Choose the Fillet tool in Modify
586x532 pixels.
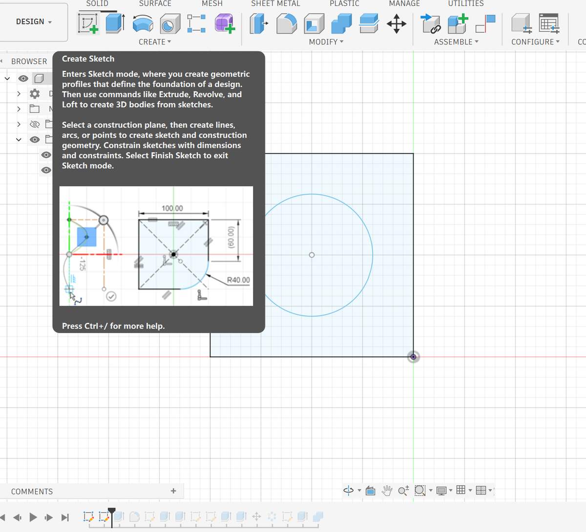point(286,23)
